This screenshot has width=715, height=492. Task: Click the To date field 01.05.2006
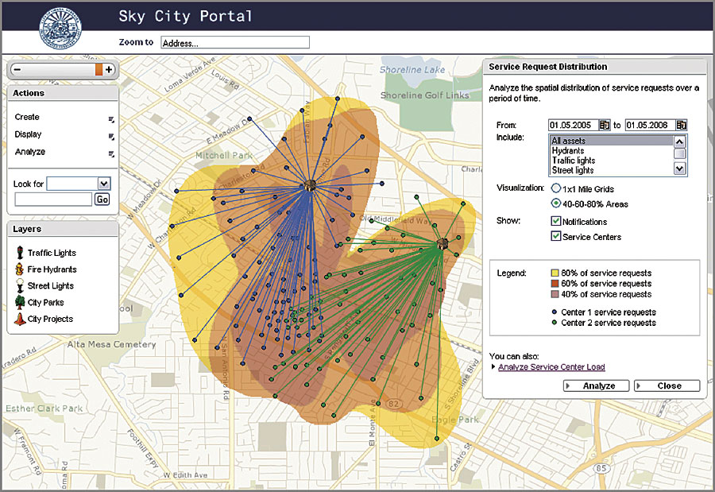tap(650, 125)
